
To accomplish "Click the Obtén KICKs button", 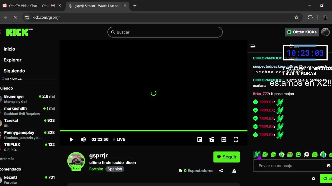I will tap(302, 32).
